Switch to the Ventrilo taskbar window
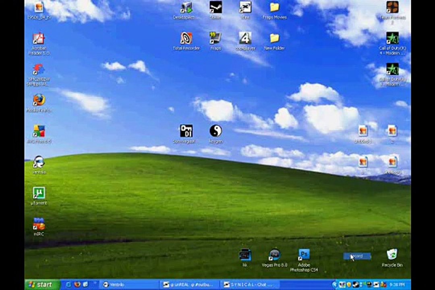 129,284
